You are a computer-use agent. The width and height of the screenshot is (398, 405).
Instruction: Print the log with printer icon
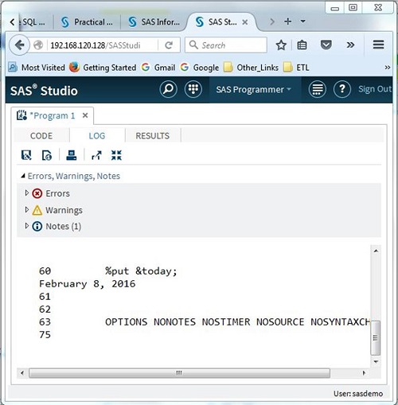click(72, 155)
